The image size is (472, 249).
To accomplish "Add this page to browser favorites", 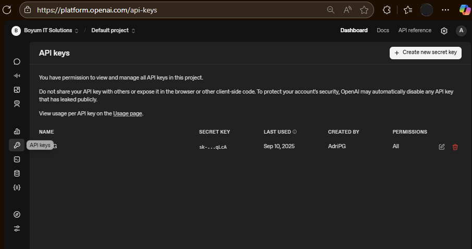I will (x=364, y=10).
